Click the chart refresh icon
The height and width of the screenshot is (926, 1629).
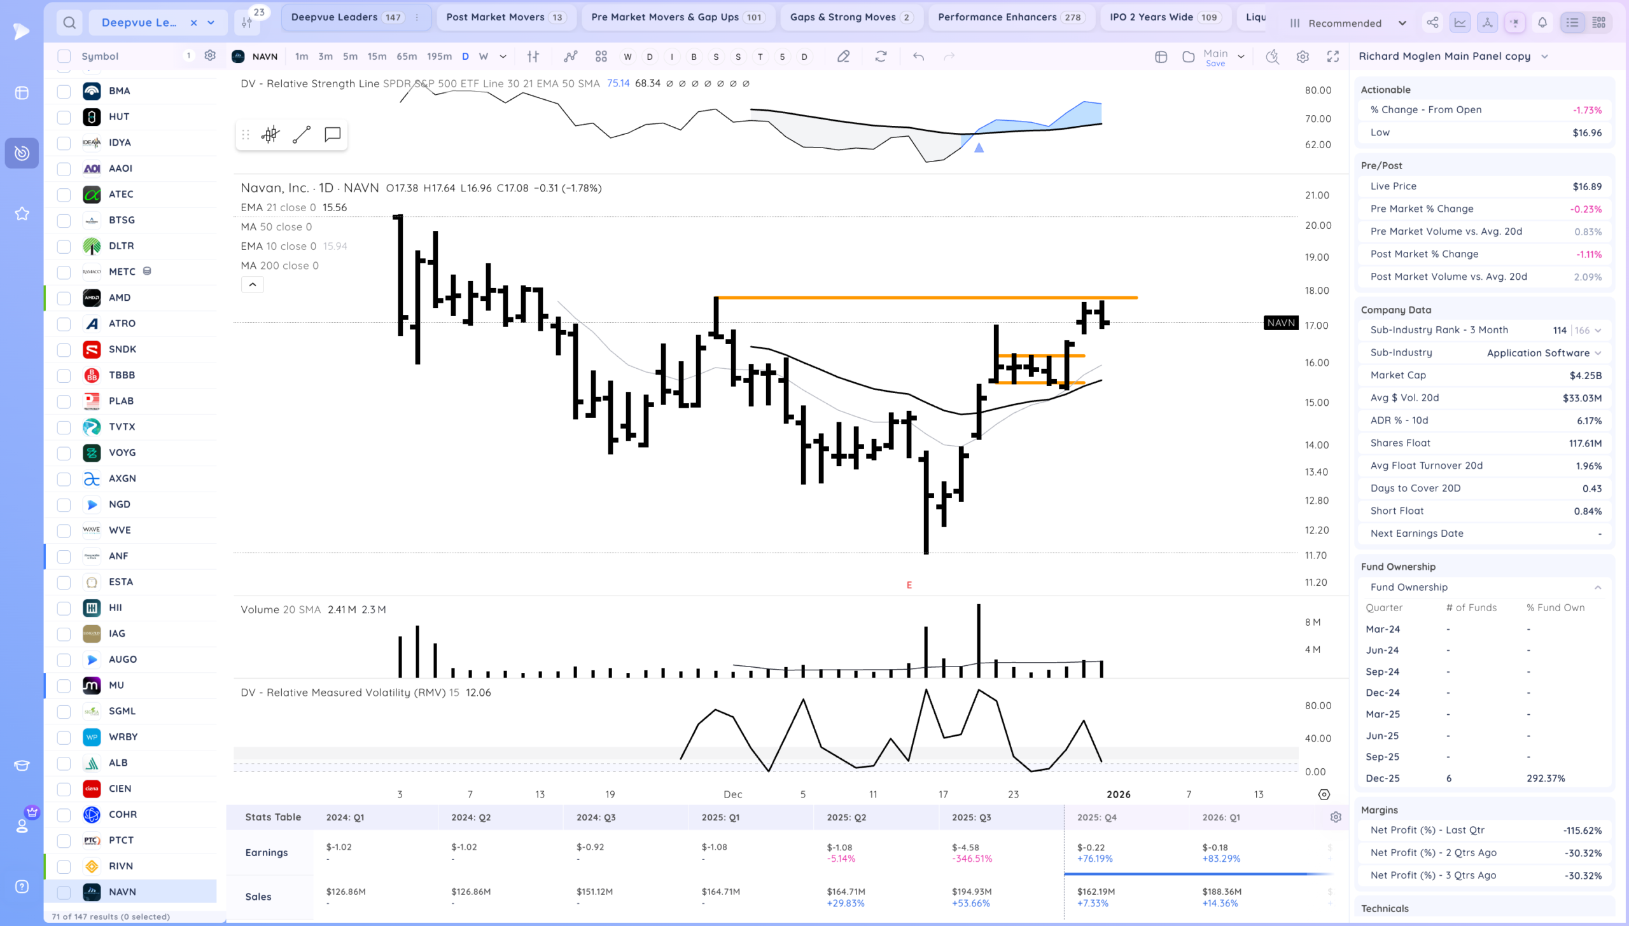click(x=881, y=57)
